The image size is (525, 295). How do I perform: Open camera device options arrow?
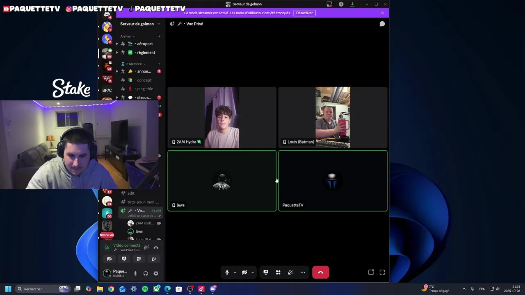coord(253,272)
